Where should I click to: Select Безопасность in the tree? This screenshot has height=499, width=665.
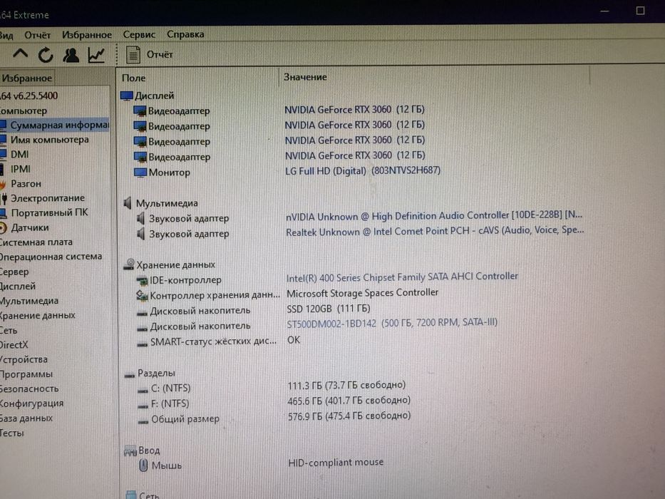tap(29, 389)
